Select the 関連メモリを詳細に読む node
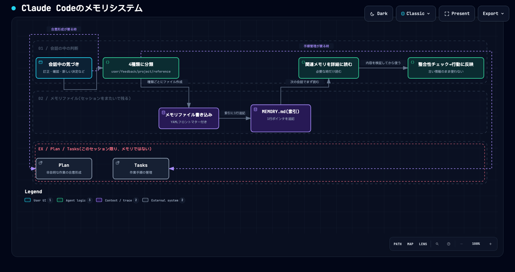515x272 pixels. click(x=329, y=68)
